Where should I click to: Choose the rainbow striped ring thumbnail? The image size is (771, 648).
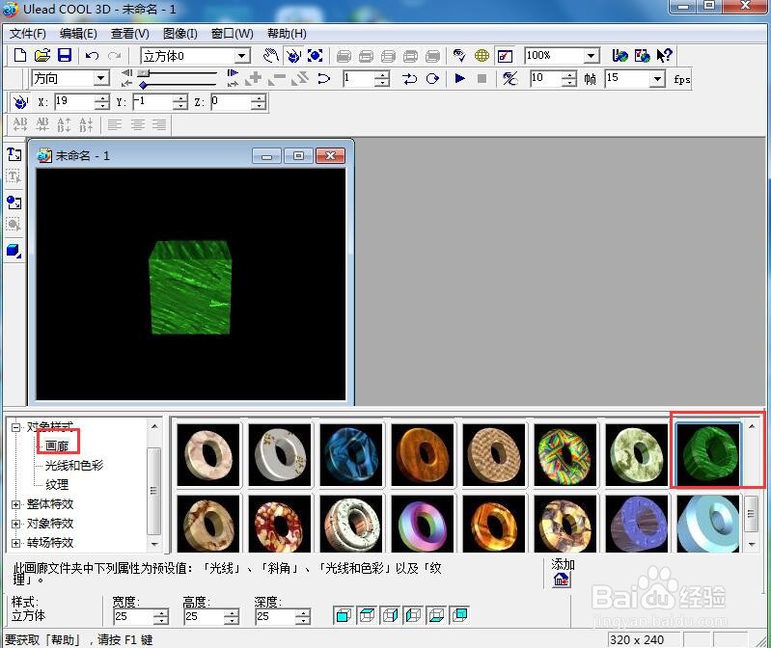(564, 455)
